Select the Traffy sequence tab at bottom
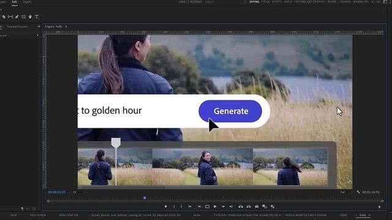The height and width of the screenshot is (220, 392). (362, 215)
